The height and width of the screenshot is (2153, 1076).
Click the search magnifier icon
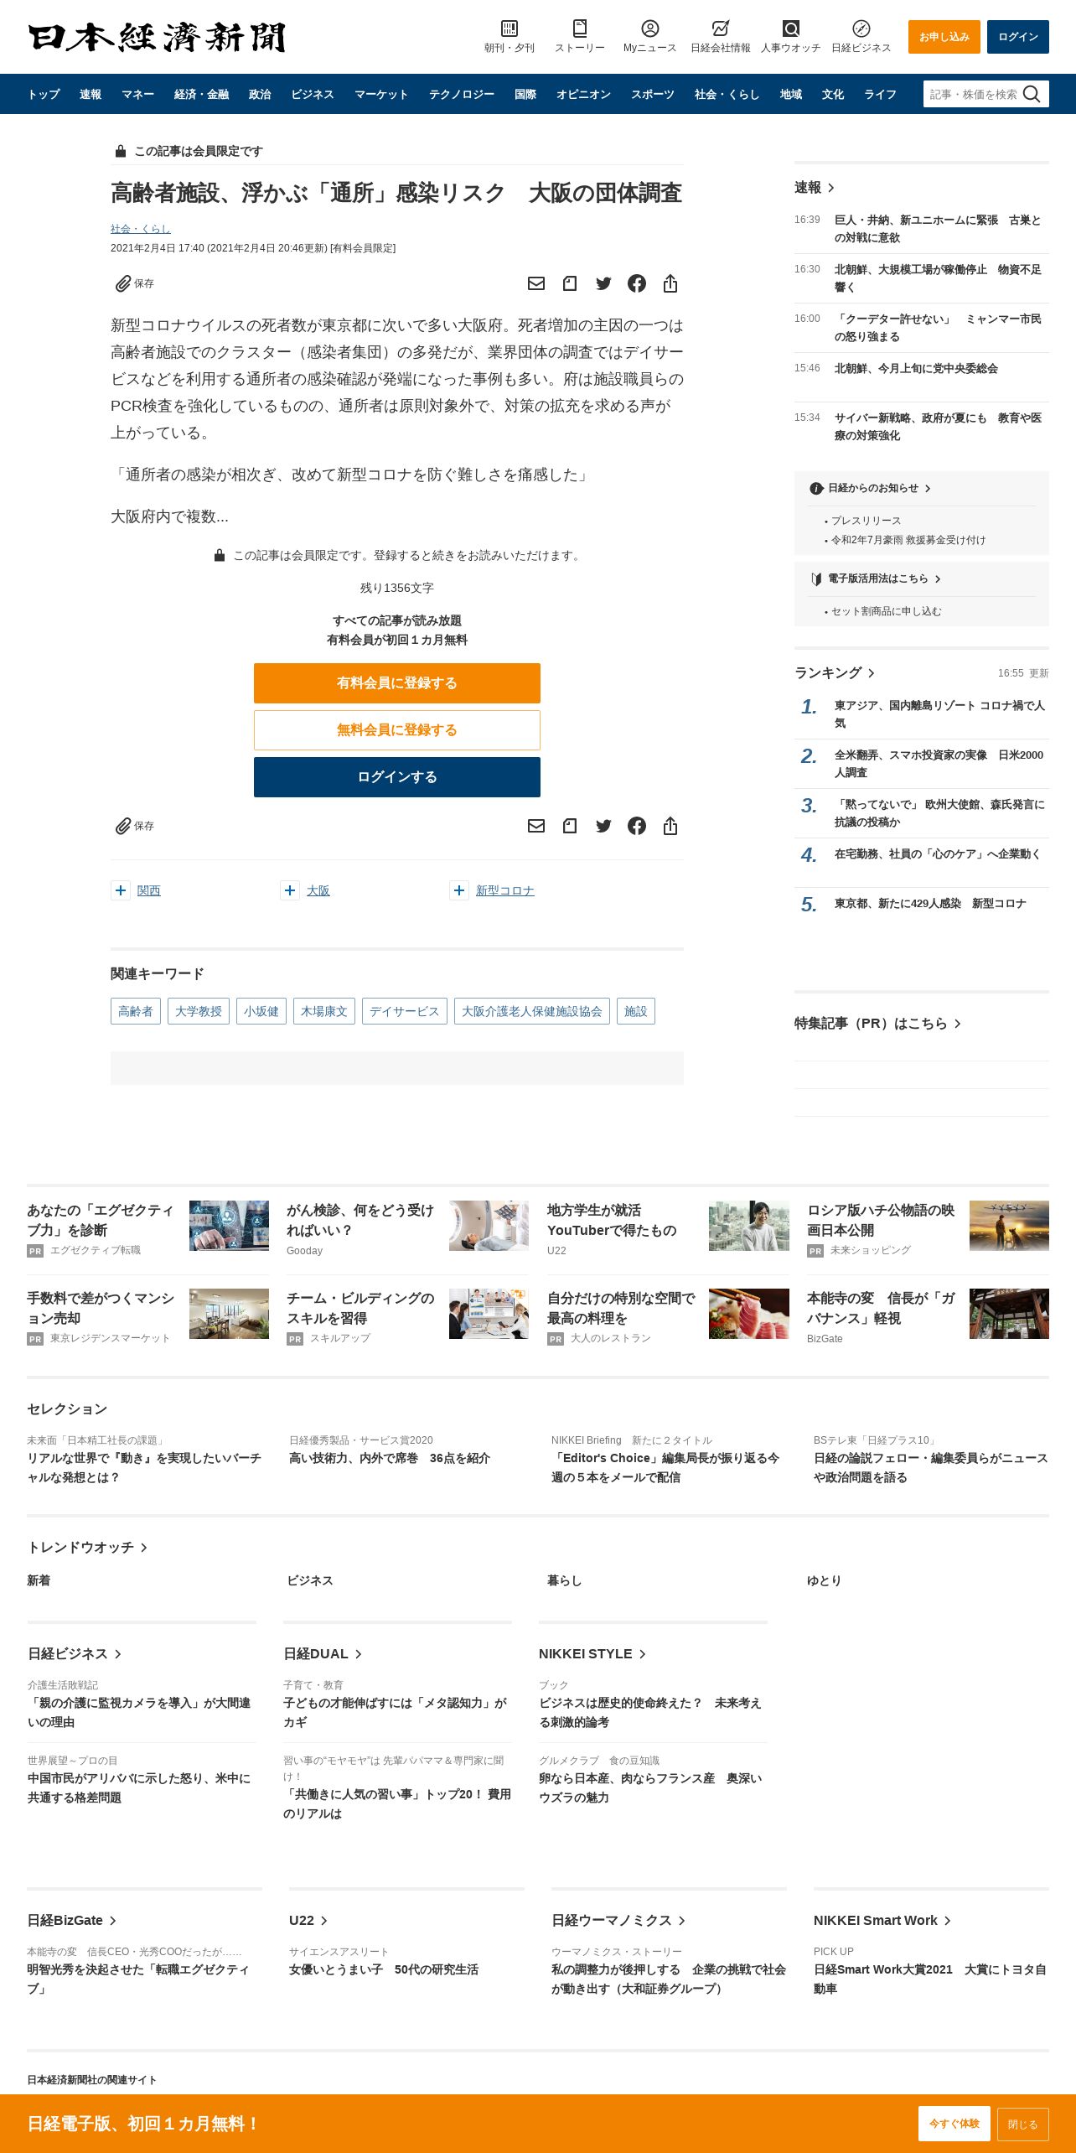pos(1032,94)
